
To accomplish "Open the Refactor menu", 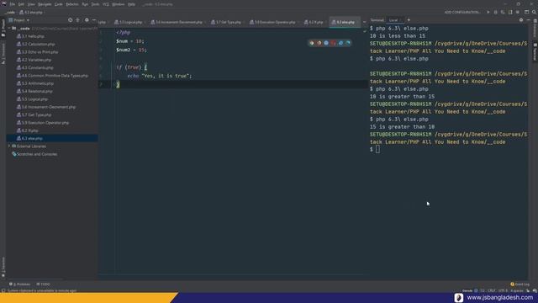I will [72, 4].
